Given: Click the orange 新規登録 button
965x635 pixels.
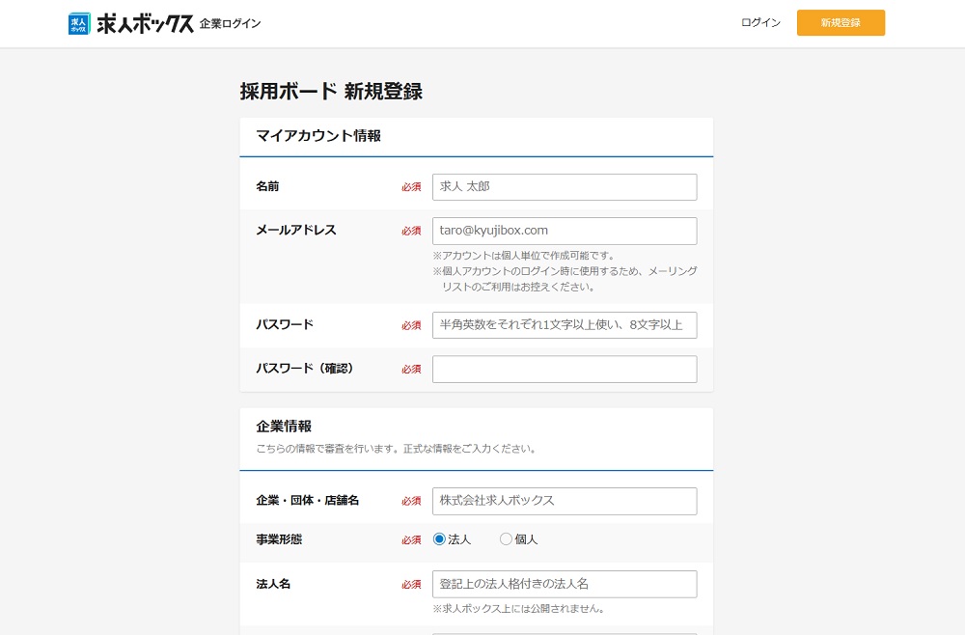Looking at the screenshot, I should tap(841, 21).
